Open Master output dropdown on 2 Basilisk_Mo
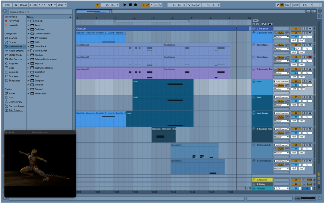325x204 pixels. (281, 37)
